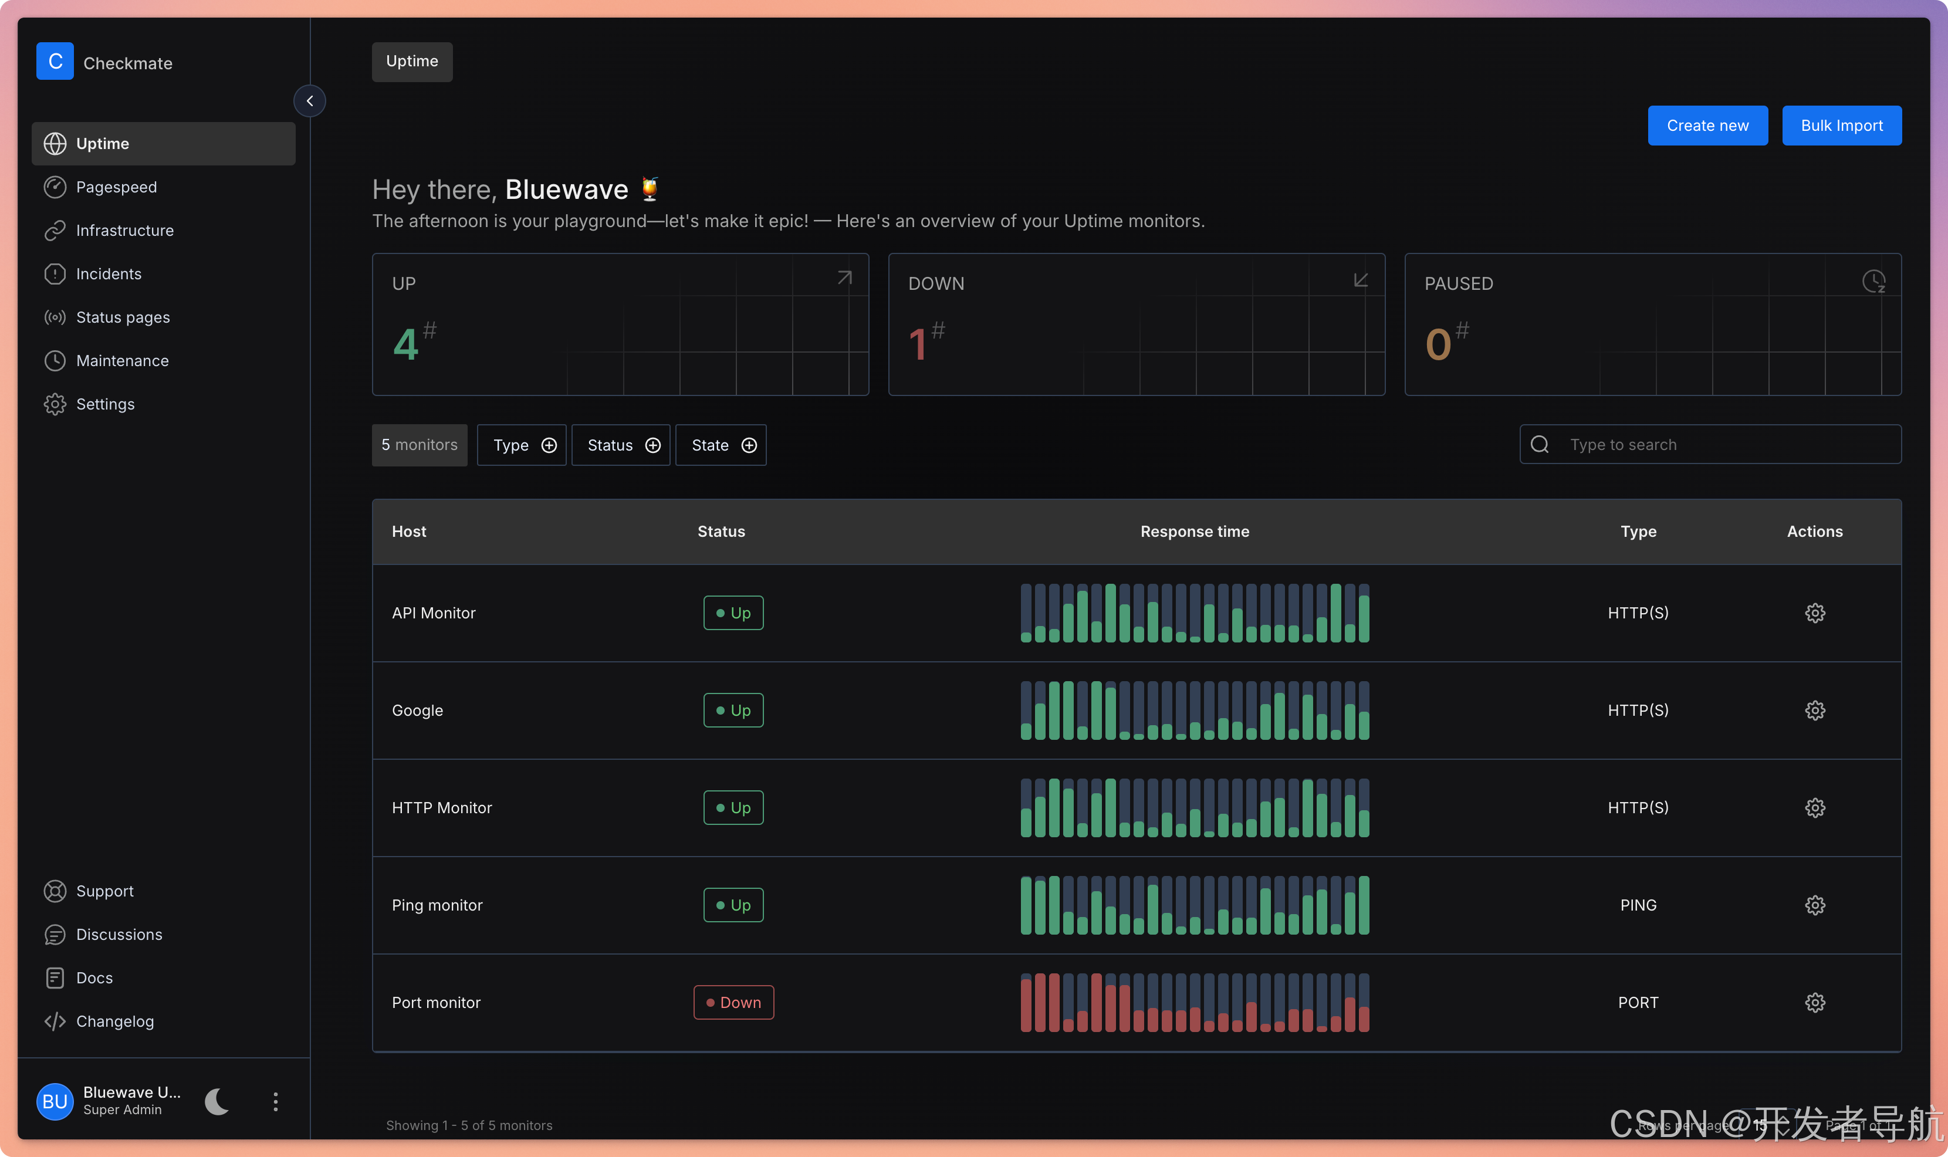Open Status pages broadcast icon
Screen dimensions: 1948x1157
pyautogui.click(x=55, y=317)
